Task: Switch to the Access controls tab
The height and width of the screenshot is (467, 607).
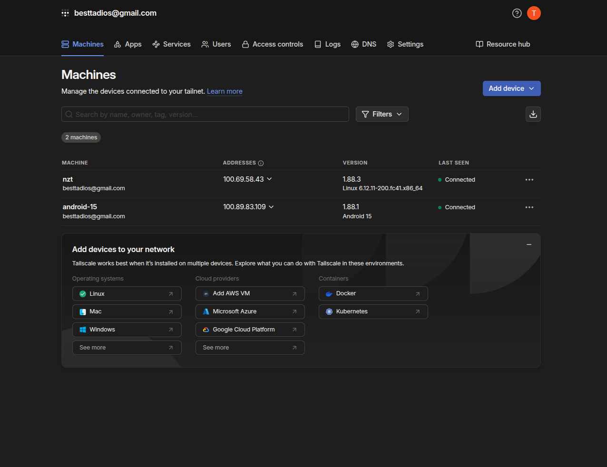Action: [273, 44]
